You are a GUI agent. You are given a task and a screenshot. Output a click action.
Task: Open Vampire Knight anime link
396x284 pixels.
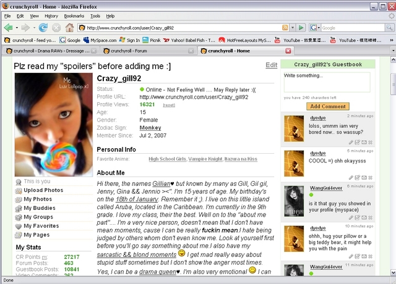click(205, 159)
